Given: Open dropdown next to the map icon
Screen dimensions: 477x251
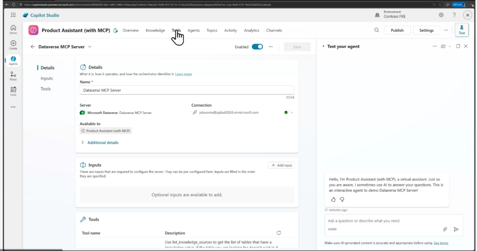Looking at the screenshot, I should tap(450, 47).
